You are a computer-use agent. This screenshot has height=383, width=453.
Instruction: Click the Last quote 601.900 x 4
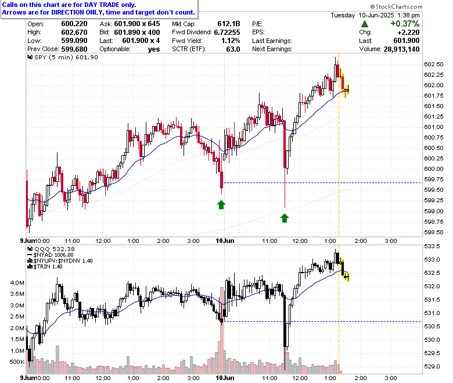click(x=141, y=41)
